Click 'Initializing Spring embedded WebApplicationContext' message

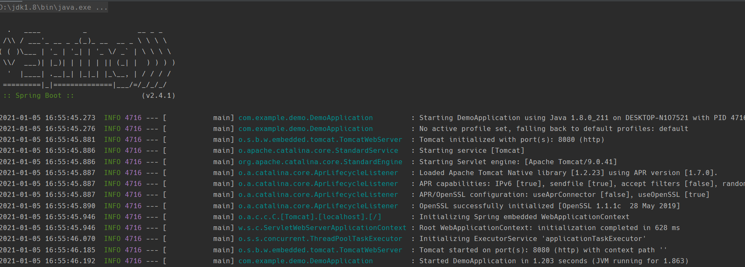pyautogui.click(x=524, y=217)
